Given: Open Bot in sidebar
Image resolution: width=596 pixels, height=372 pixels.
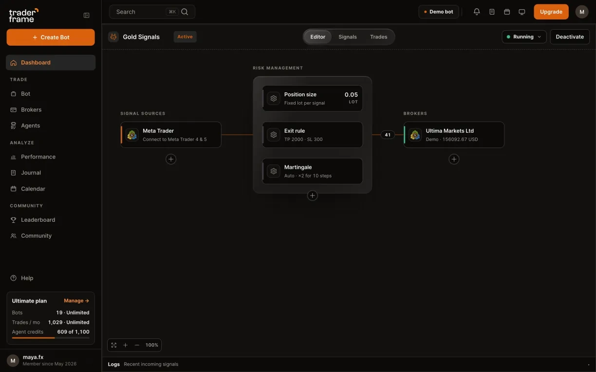Looking at the screenshot, I should (x=51, y=94).
